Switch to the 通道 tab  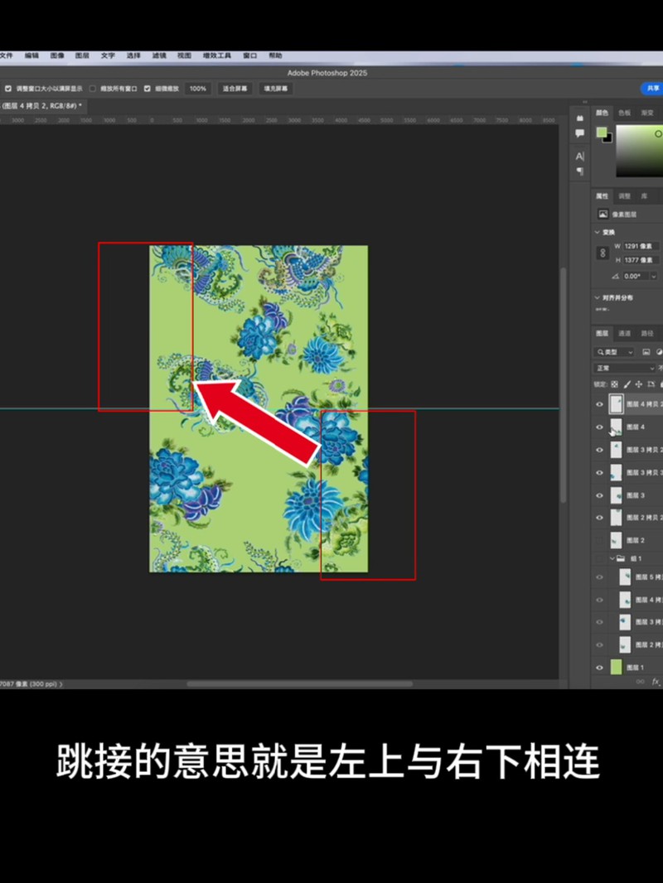624,333
